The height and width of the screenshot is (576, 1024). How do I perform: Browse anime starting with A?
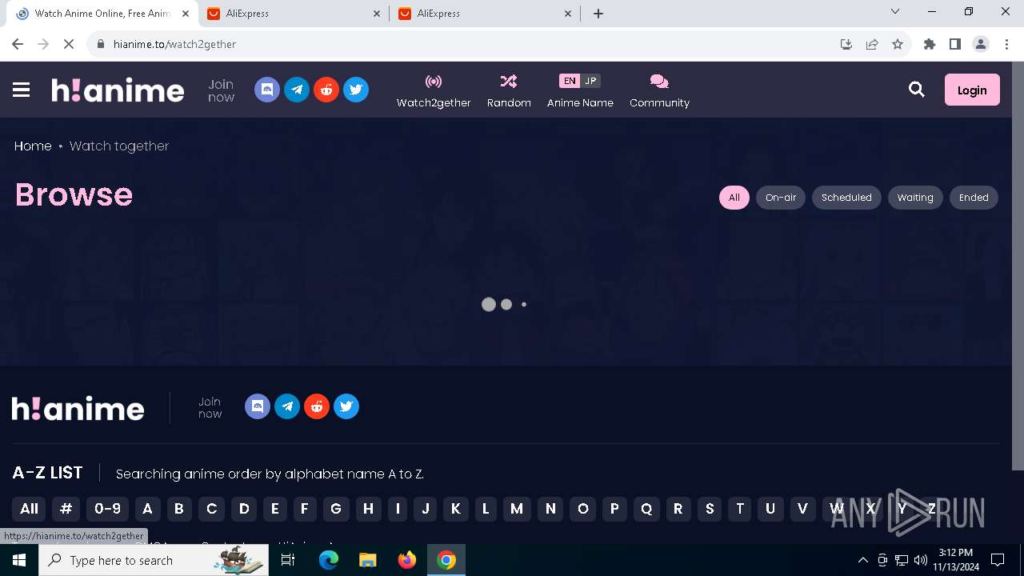click(x=147, y=509)
